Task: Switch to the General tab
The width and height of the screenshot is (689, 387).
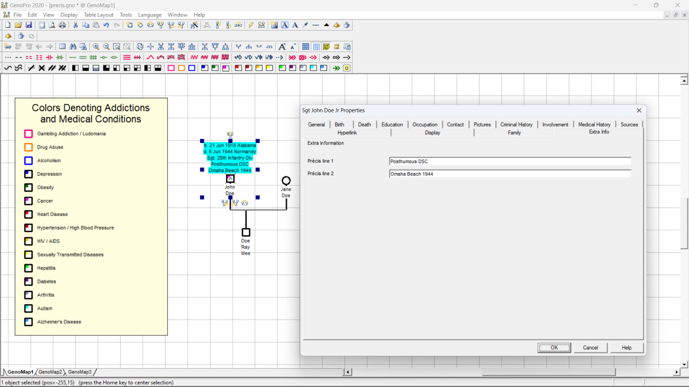Action: tap(316, 124)
